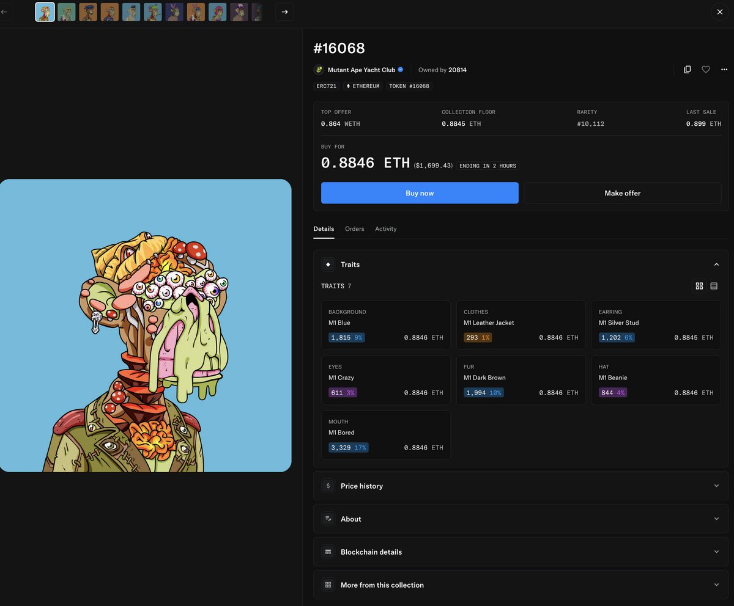Open the more options ellipsis menu

(x=724, y=70)
